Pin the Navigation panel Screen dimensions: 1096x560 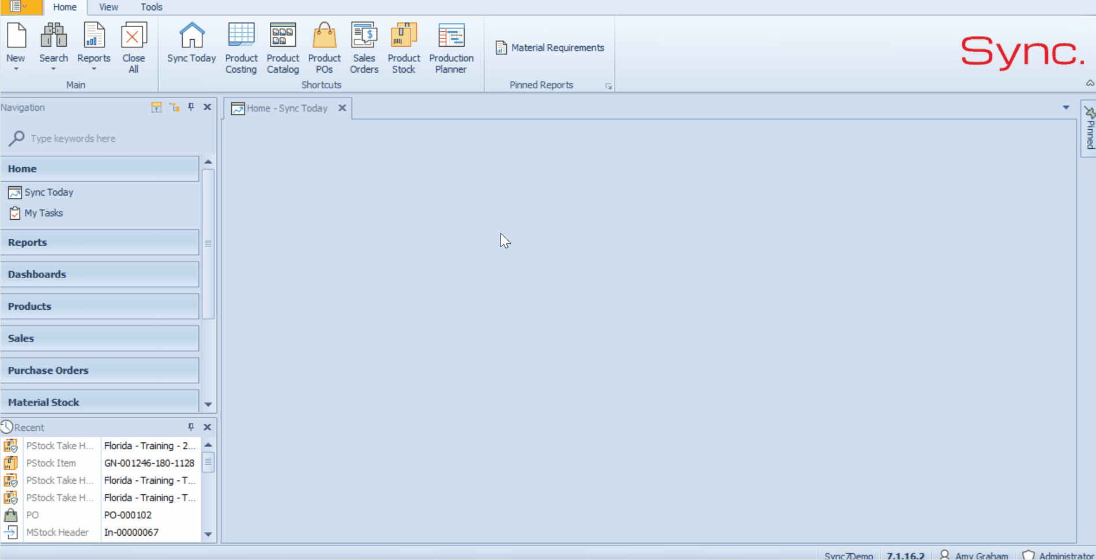click(191, 107)
